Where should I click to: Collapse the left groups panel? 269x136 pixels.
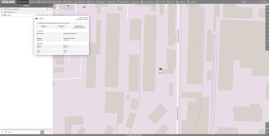pyautogui.click(x=54, y=6)
